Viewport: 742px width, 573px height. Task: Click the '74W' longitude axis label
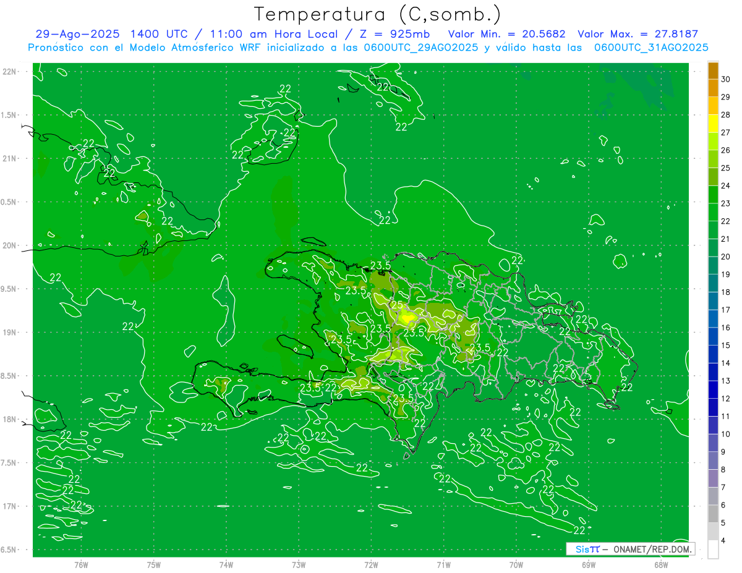click(226, 564)
